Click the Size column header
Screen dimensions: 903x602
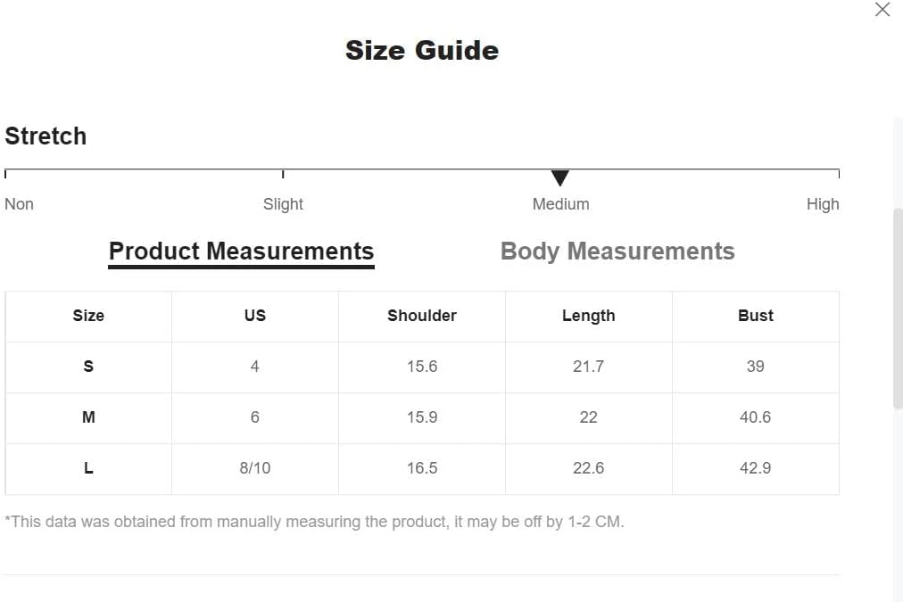(x=88, y=316)
